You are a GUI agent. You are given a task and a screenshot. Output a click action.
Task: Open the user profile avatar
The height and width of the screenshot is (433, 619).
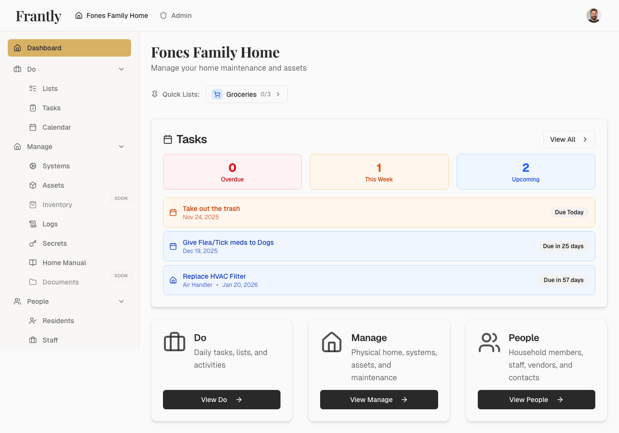click(593, 15)
